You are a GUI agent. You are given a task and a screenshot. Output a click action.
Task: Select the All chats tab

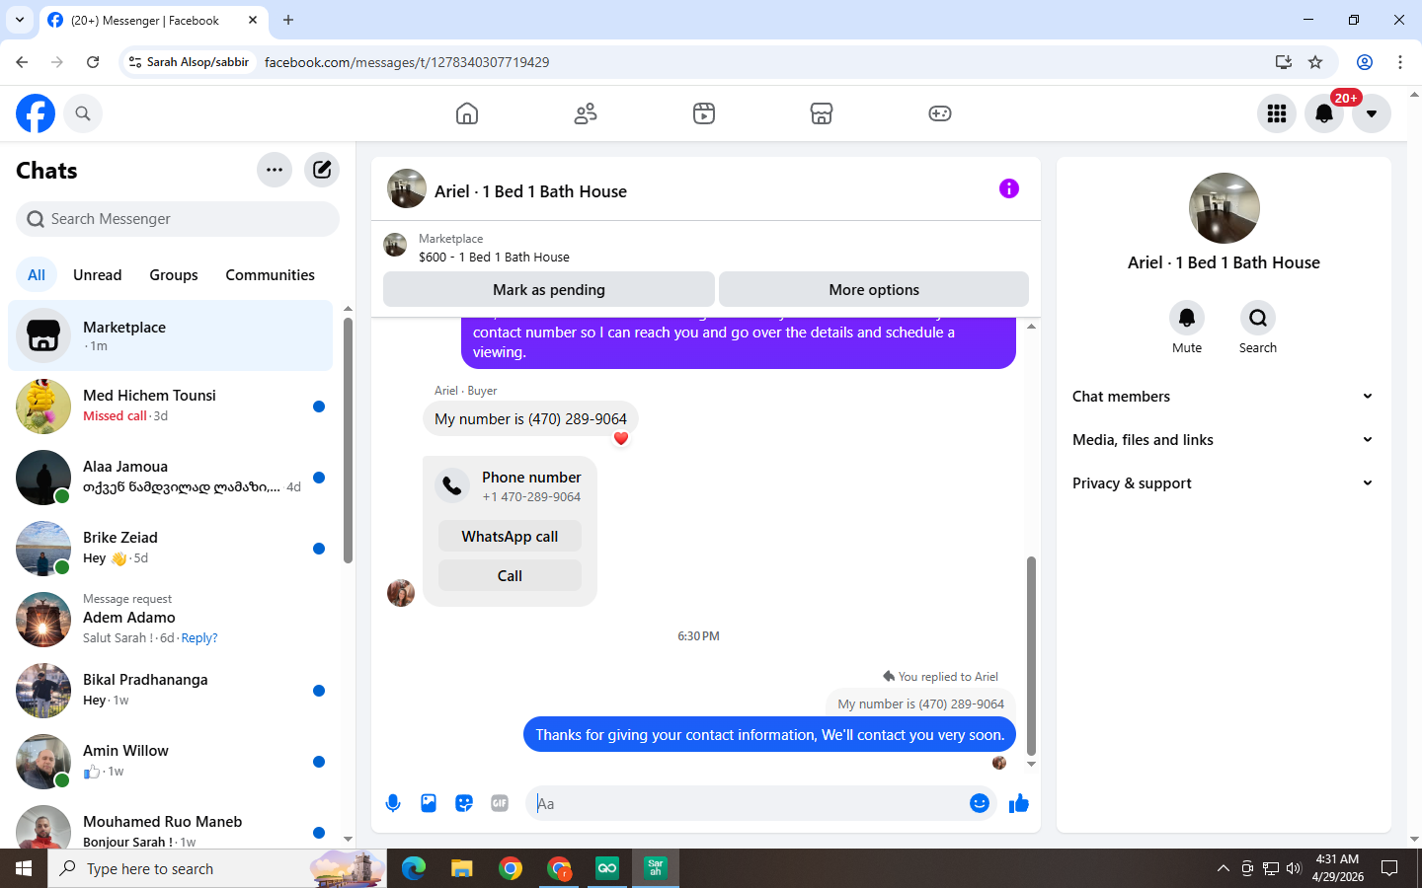pos(37,275)
